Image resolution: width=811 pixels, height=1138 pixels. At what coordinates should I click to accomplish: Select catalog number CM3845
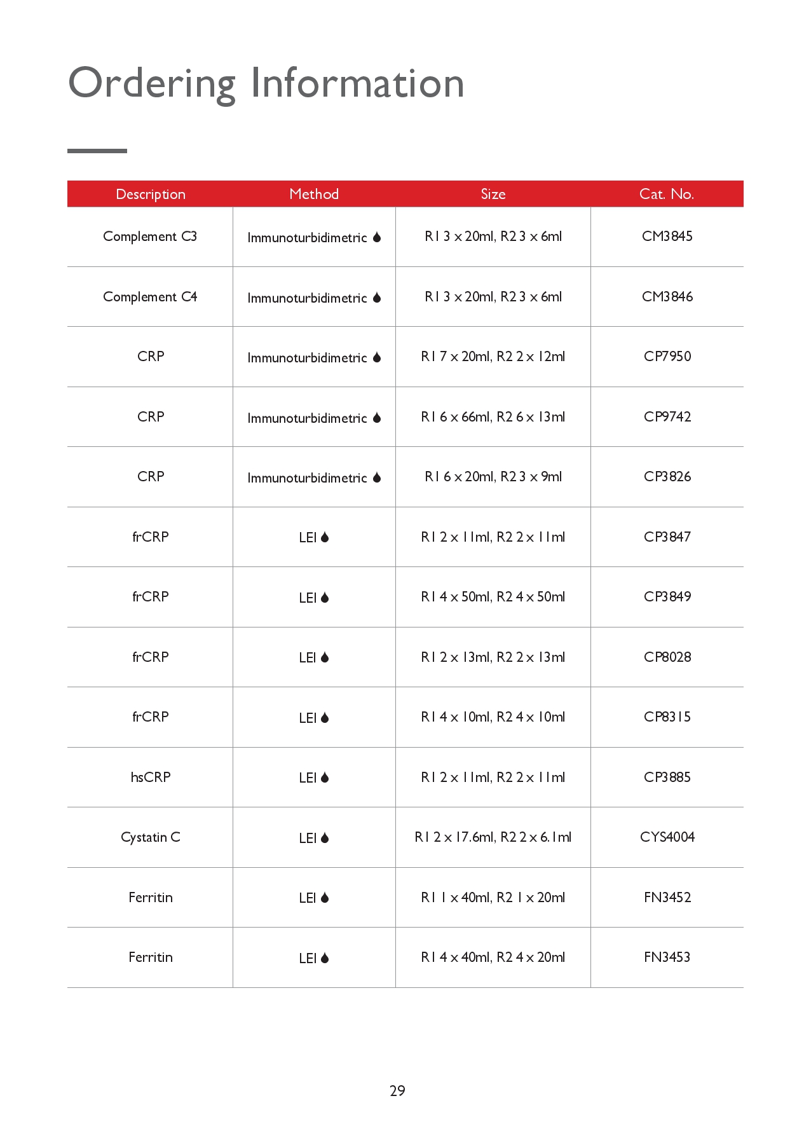coord(667,237)
